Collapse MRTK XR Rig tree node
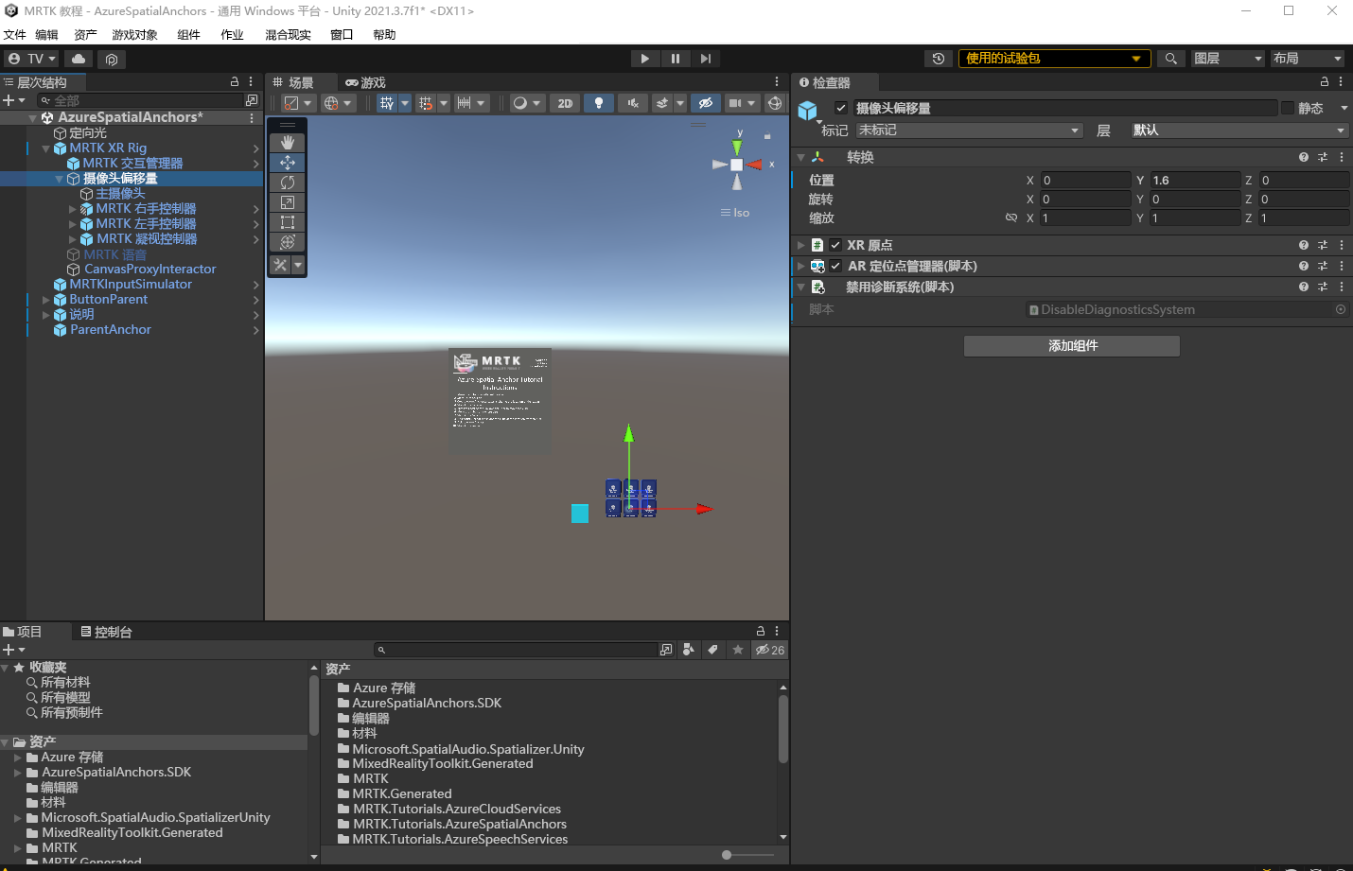This screenshot has height=871, width=1353. (45, 148)
